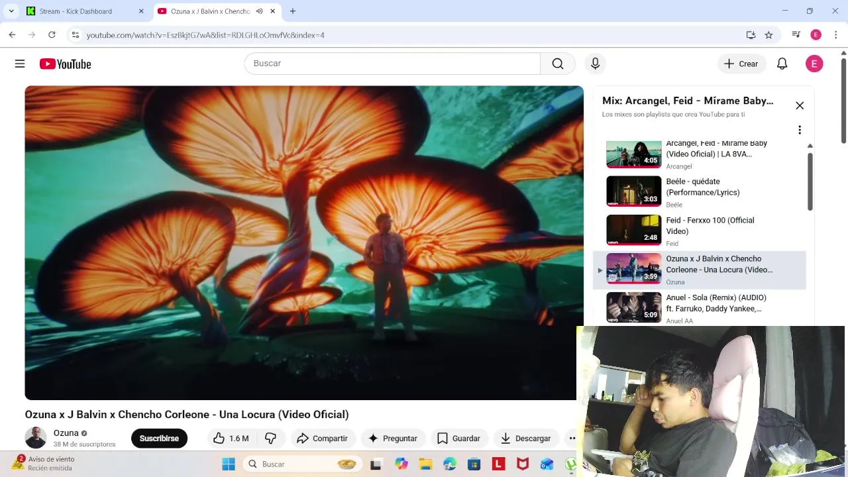The height and width of the screenshot is (477, 848).
Task: Click the playlist panel scrollbar thumb
Action: click(810, 182)
